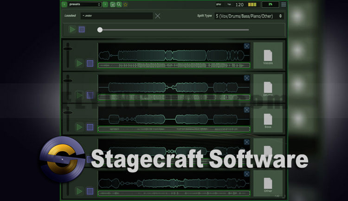Viewport: 348px width, 201px height.
Task: Click the Other file export tile
Action: click(268, 183)
